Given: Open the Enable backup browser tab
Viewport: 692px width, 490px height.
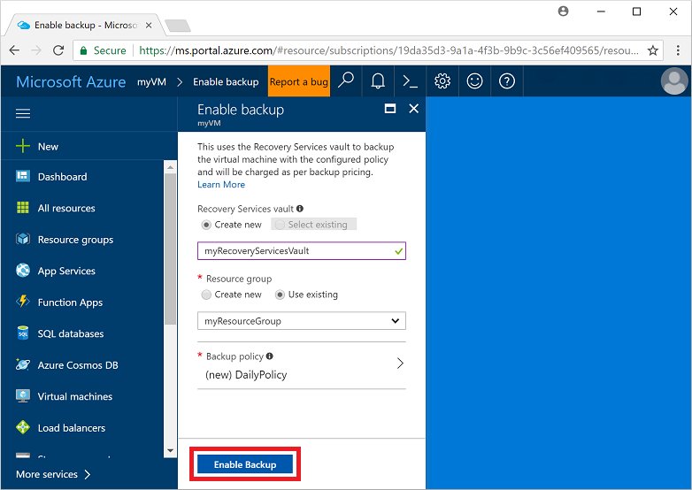Looking at the screenshot, I should click(84, 25).
